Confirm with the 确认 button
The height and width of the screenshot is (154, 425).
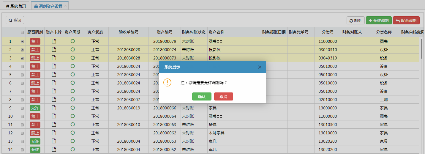click(x=202, y=97)
